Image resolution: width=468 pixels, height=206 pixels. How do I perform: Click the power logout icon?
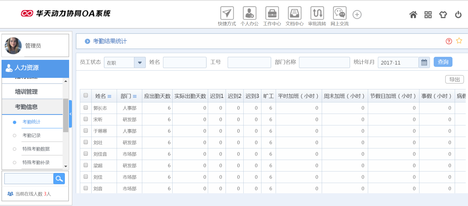(x=458, y=15)
